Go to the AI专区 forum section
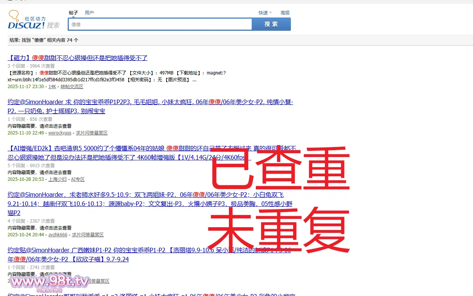473x296 pixels. coord(78,179)
